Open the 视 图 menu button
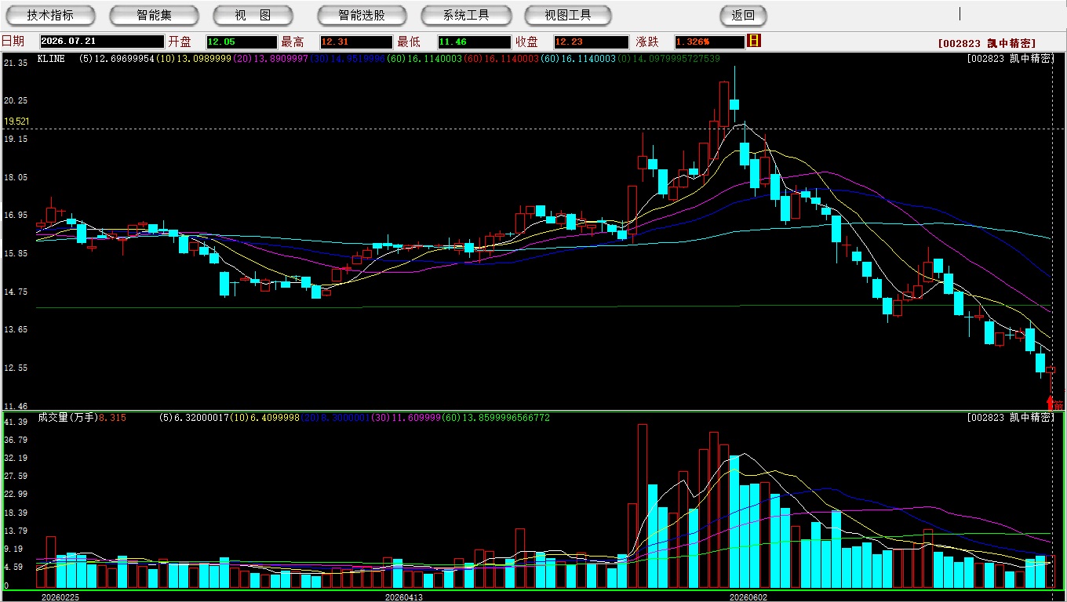Screen dimensions: 1067x602 [x=253, y=15]
